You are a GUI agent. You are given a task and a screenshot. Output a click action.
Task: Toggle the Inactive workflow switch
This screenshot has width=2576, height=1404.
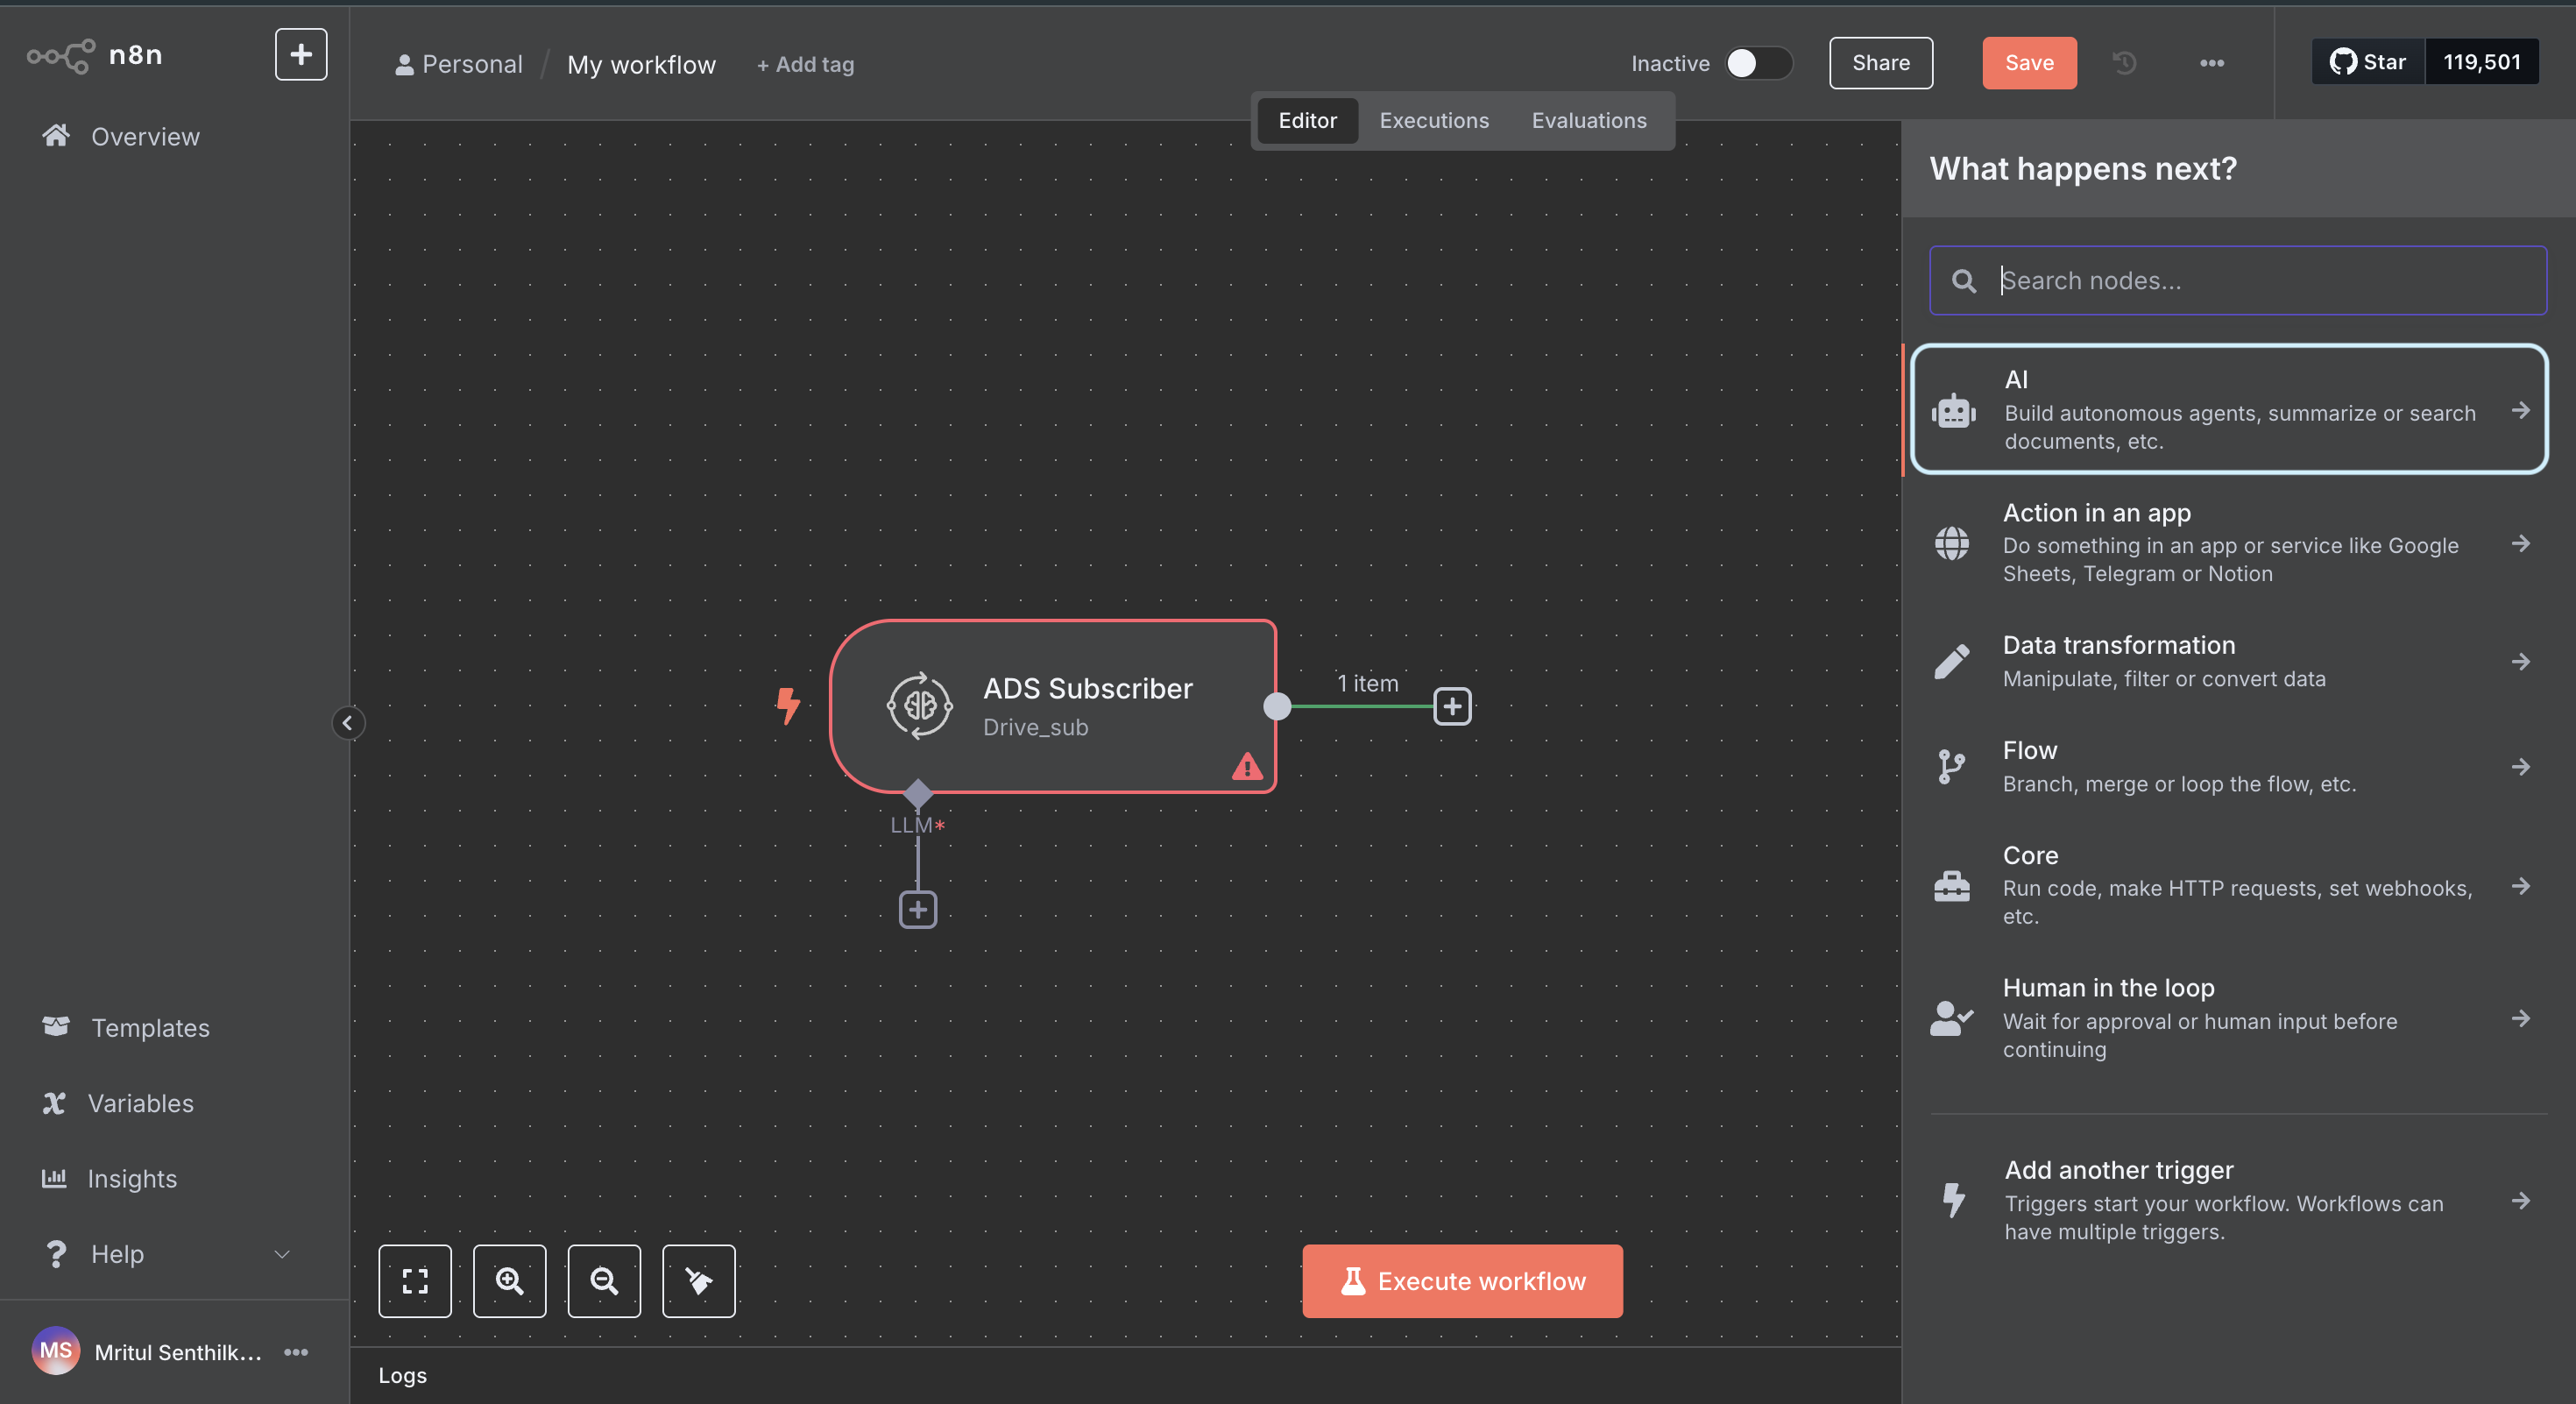pyautogui.click(x=1757, y=63)
